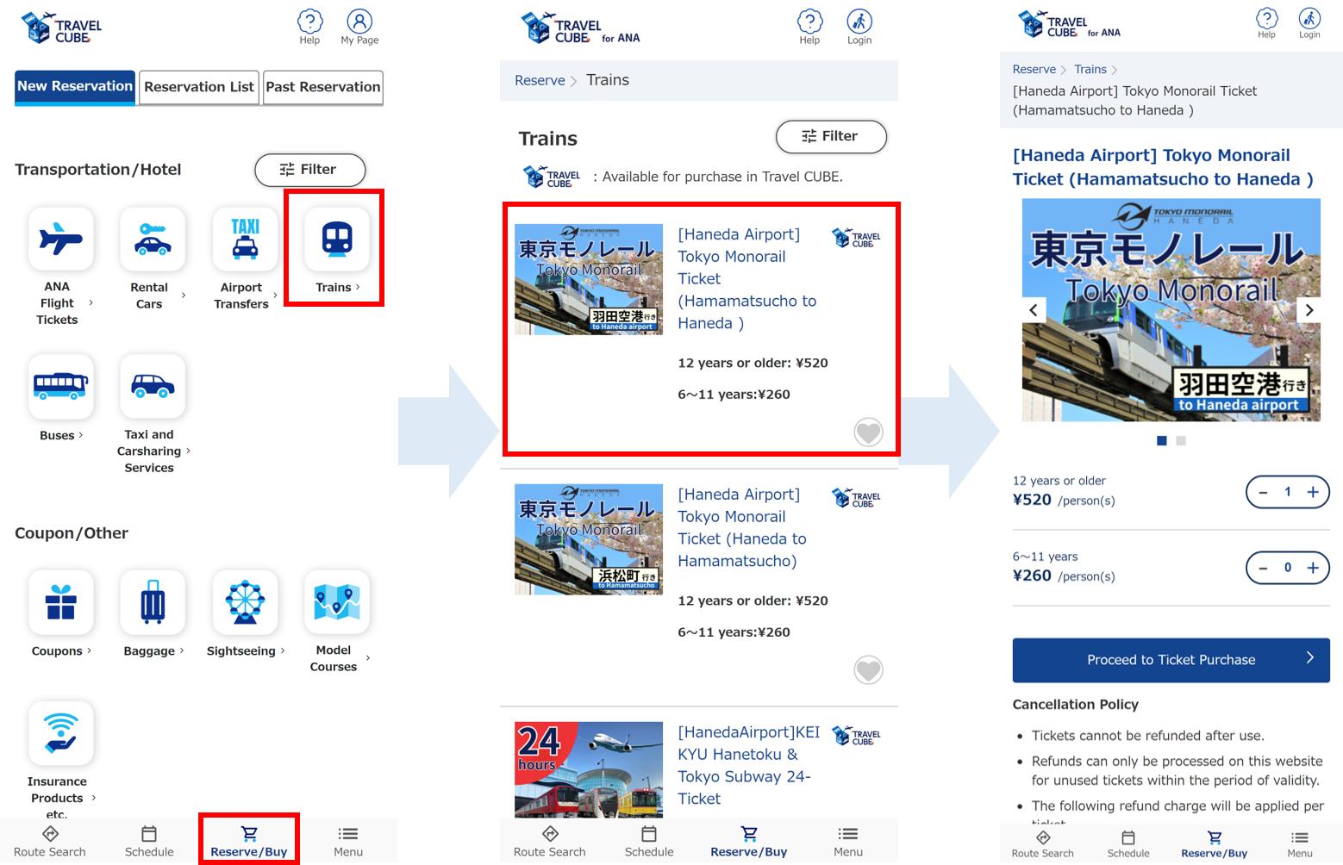Favorite the Haneda to Hamamatsucho ticket heart
Viewport: 1343px width, 865px height.
pos(868,670)
